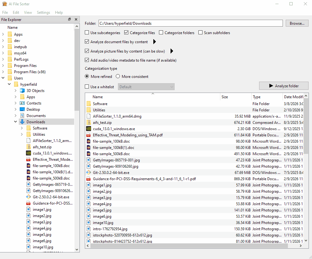Click the Folder path input field
Viewport: 312px width, 259px height.
tap(190, 23)
